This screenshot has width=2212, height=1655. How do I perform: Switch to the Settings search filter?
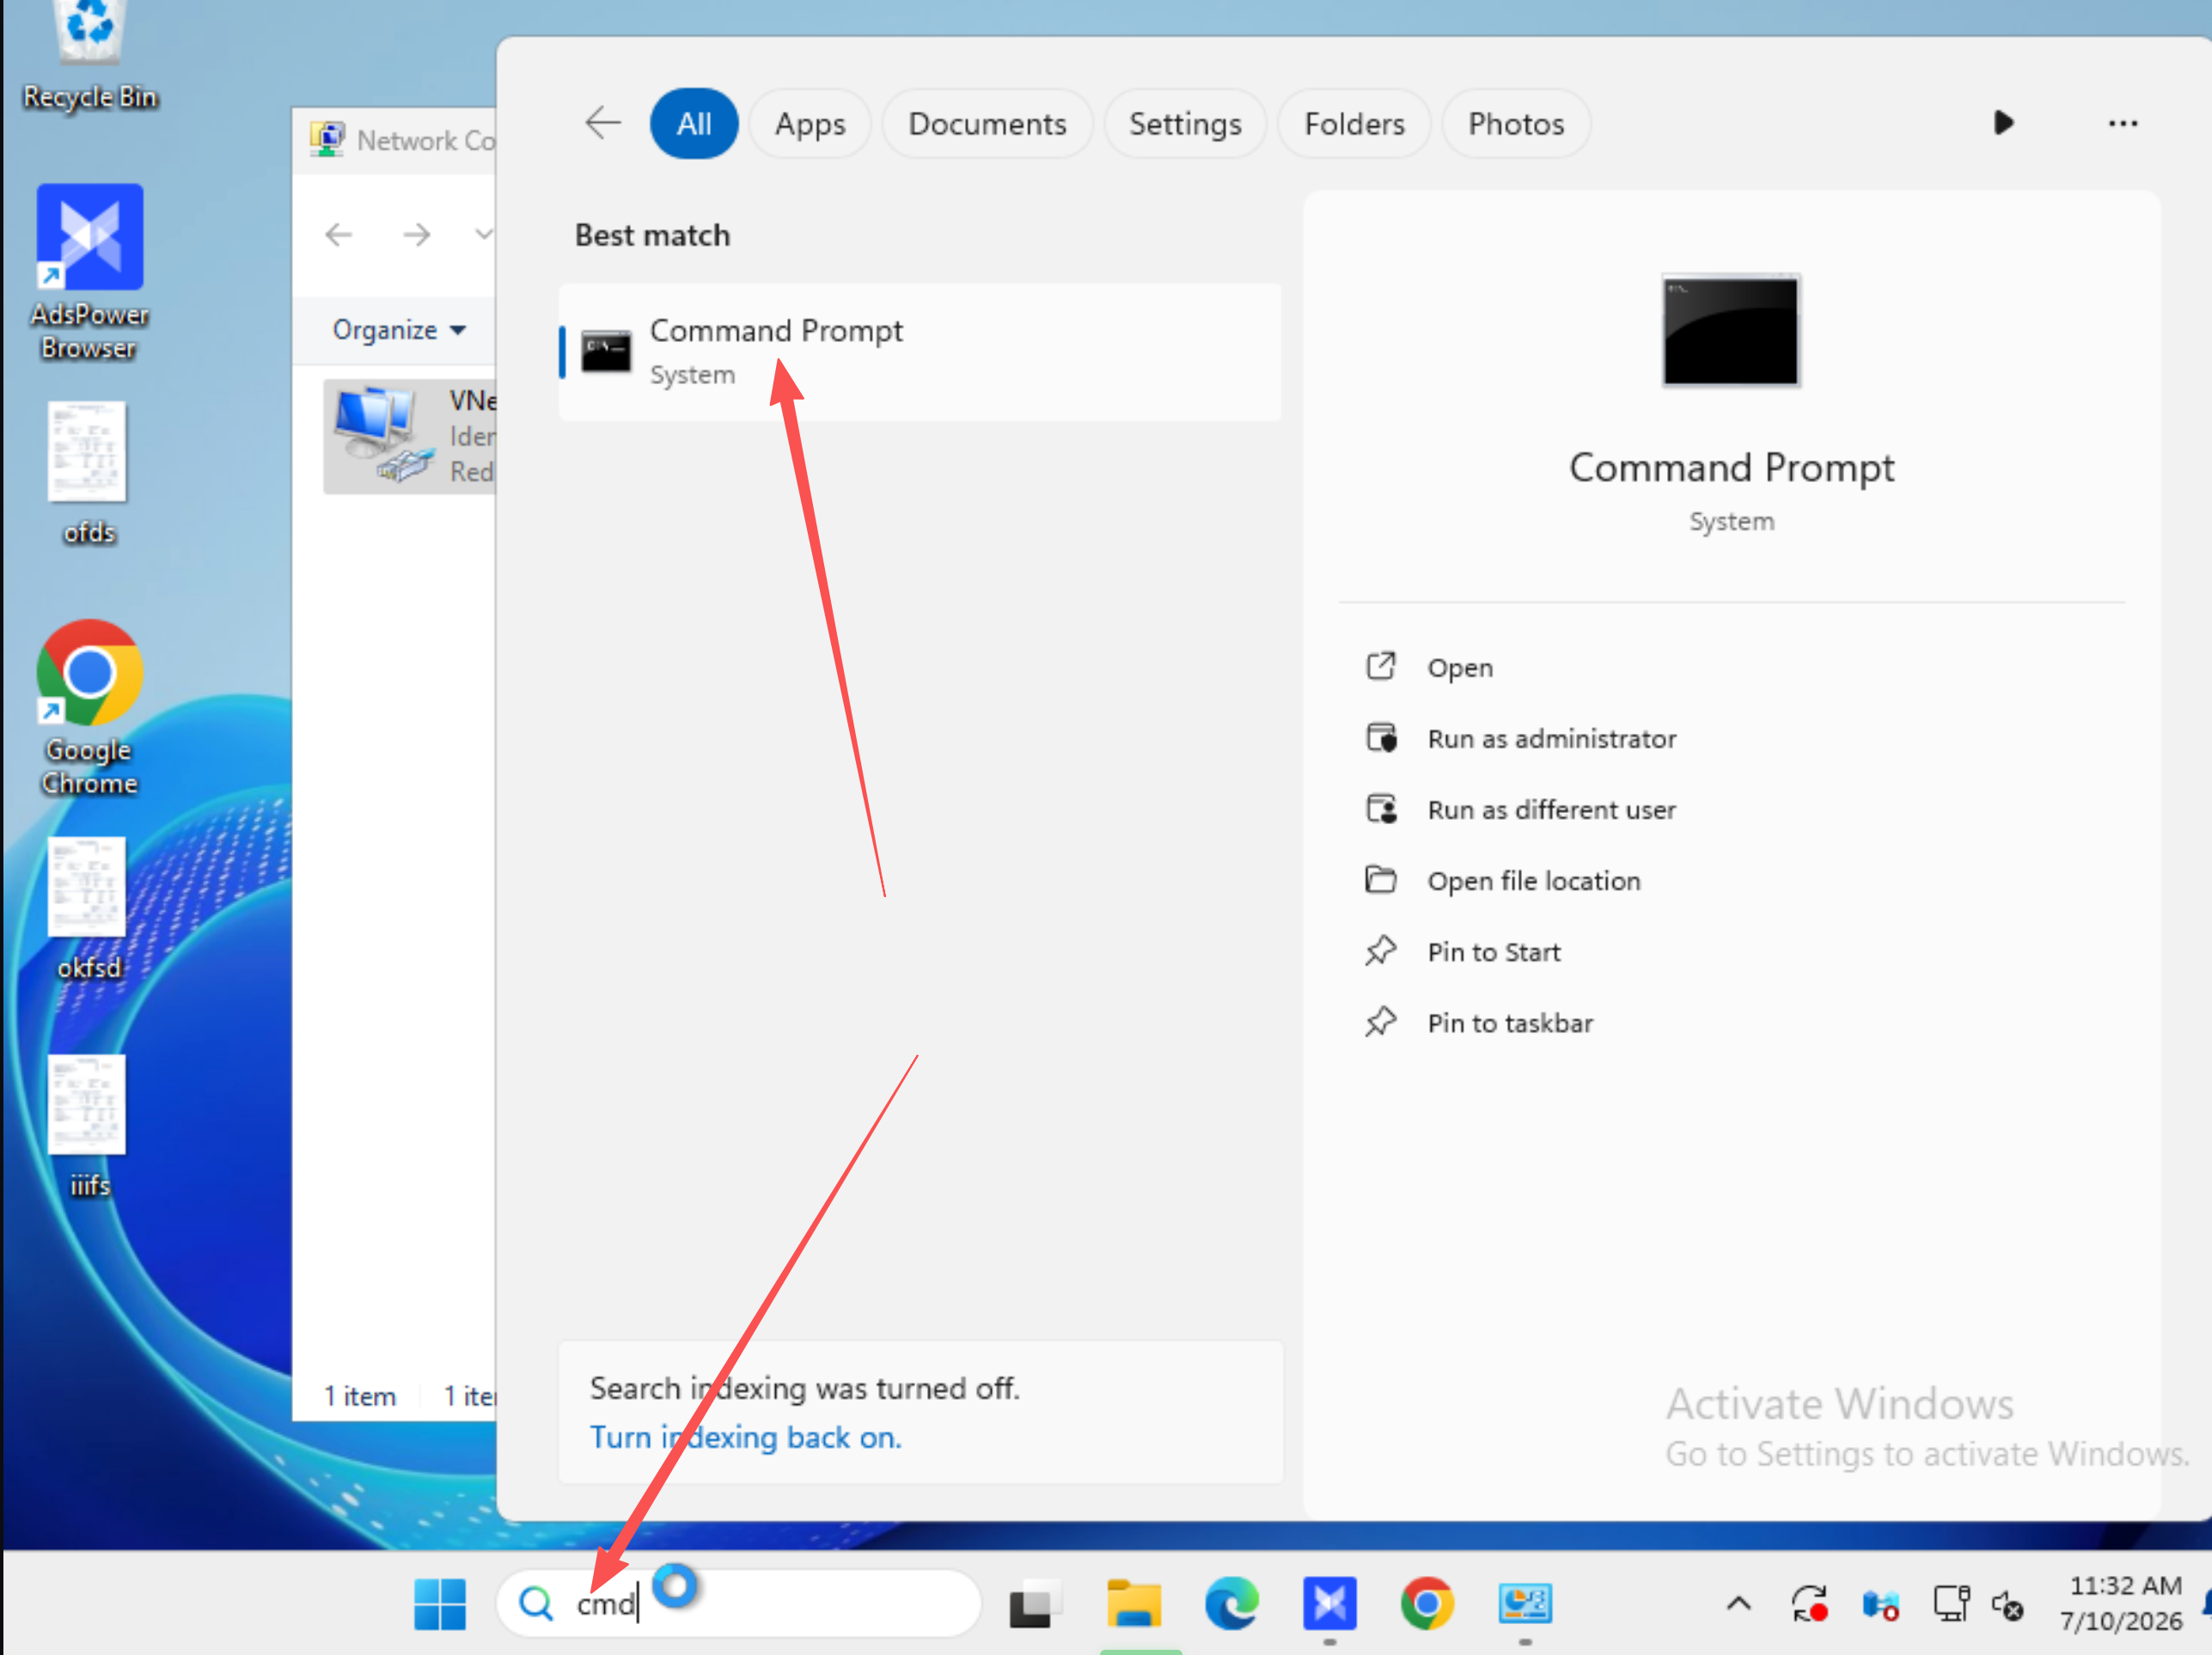[1185, 123]
